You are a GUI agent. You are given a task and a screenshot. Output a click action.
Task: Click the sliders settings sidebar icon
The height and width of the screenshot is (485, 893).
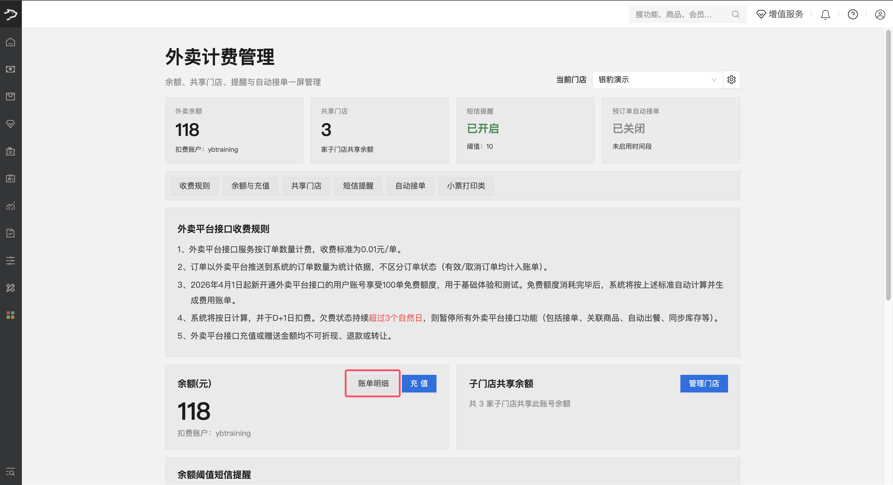point(10,260)
